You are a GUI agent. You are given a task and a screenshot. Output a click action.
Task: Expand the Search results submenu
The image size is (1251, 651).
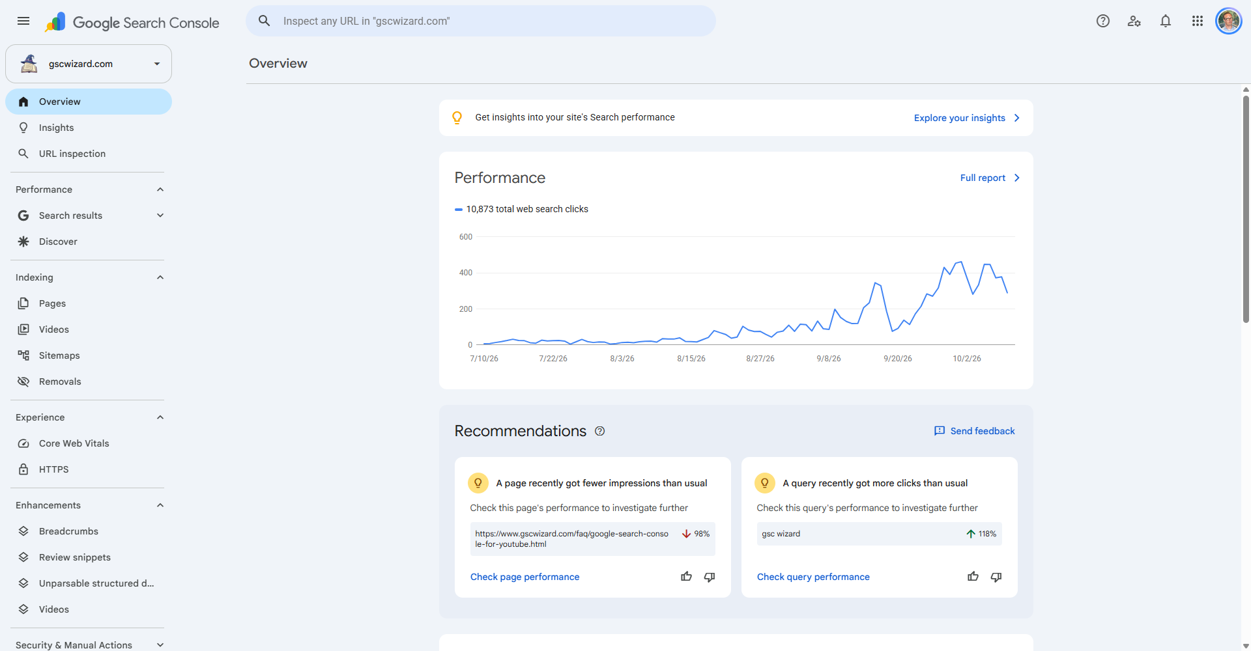(160, 215)
